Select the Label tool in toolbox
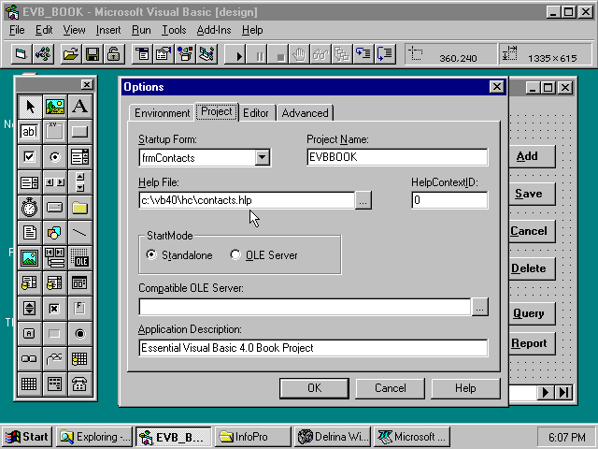Viewport: 598px width, 449px height. pos(80,107)
